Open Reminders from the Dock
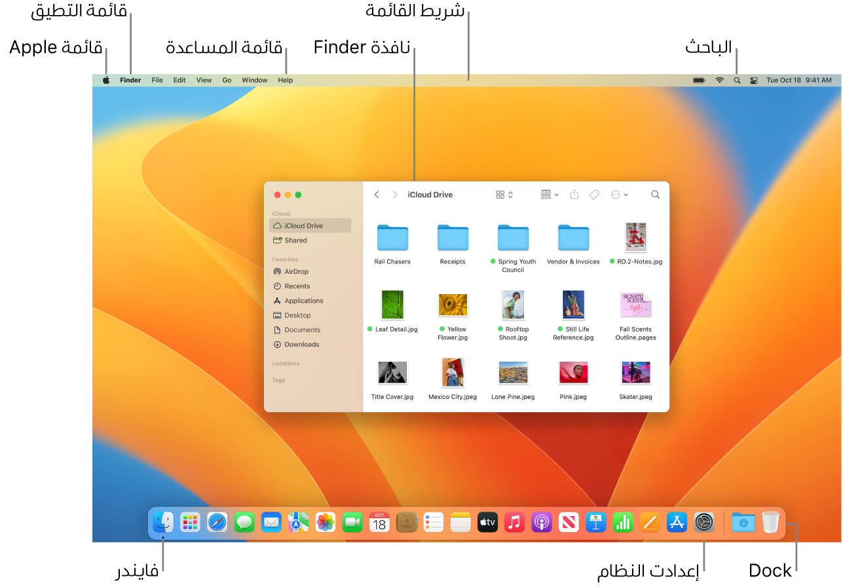 pyautogui.click(x=434, y=522)
